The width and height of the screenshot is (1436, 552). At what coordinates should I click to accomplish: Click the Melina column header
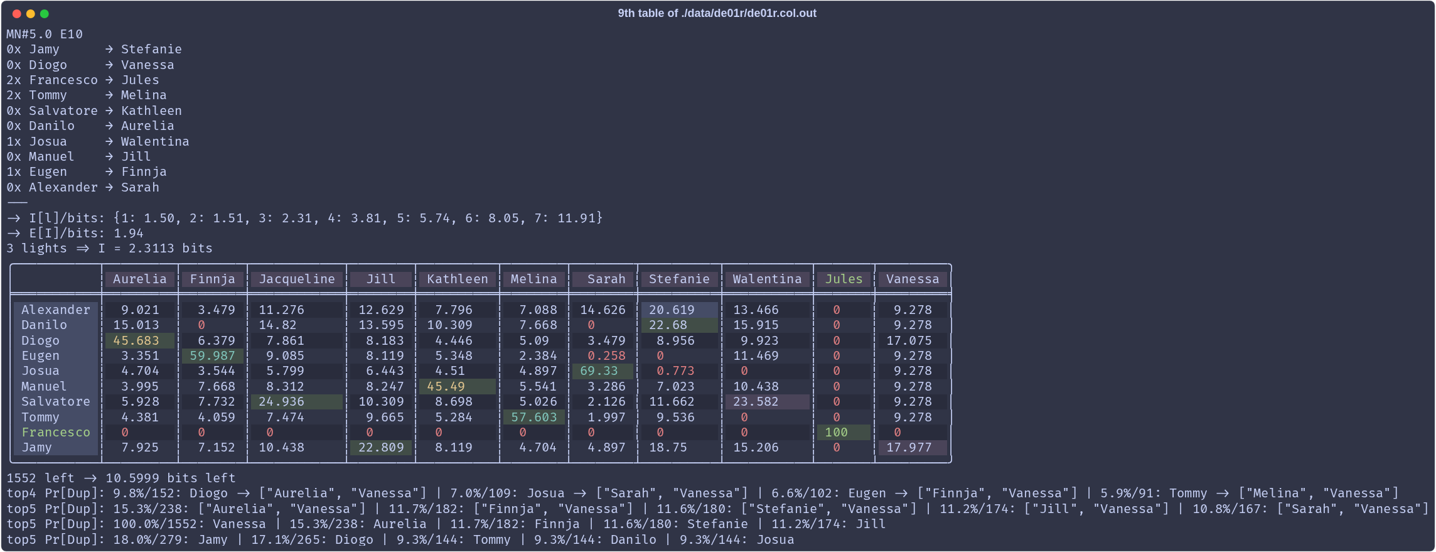coord(534,279)
